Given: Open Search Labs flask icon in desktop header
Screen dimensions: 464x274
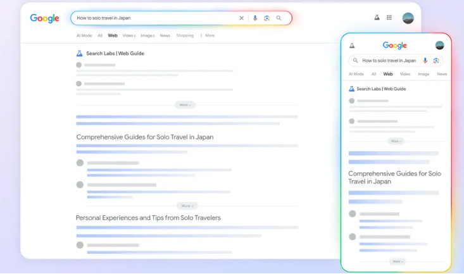Looking at the screenshot, I should [377, 18].
